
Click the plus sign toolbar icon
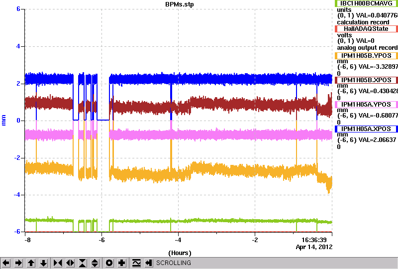[x=122, y=263]
